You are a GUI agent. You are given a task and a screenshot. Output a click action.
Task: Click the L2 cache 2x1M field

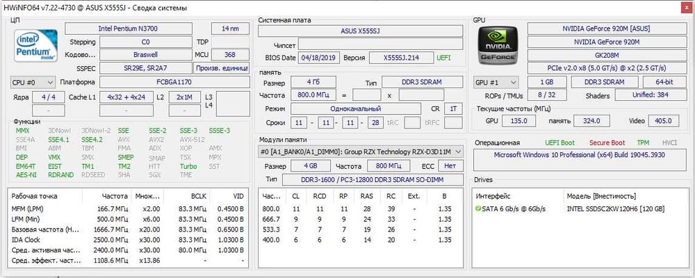[184, 97]
